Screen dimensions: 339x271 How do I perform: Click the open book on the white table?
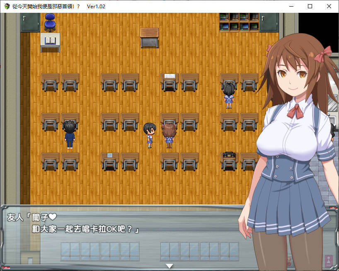50,40
